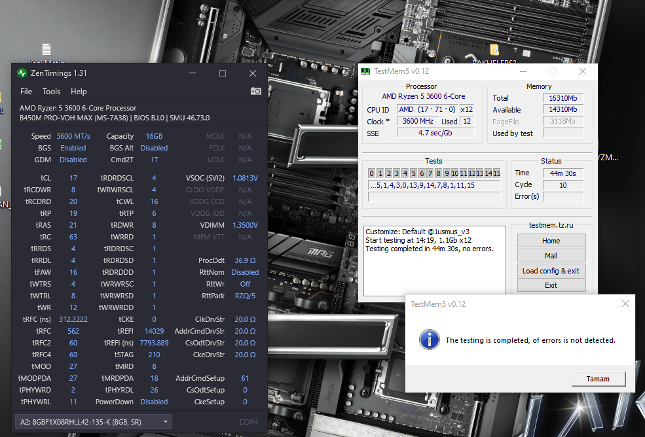
Task: Click the tCL value 17
Action: coord(73,178)
